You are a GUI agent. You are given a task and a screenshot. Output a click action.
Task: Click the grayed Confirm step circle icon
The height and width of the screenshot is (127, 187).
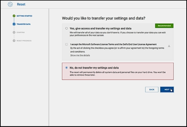coord(14,32)
